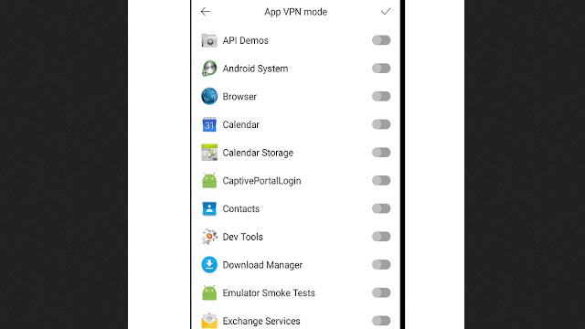Viewport: 585px width, 329px height.
Task: Tap the Calendar 31 icon
Action: (x=209, y=124)
